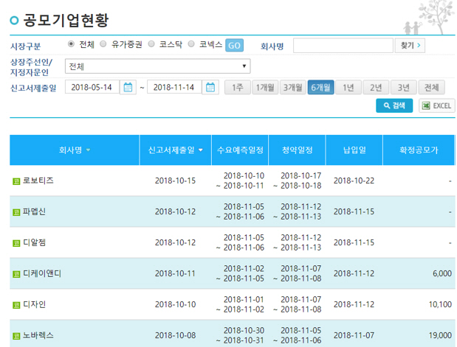Open company link 파멥신
This screenshot has height=347, width=457.
[34, 211]
